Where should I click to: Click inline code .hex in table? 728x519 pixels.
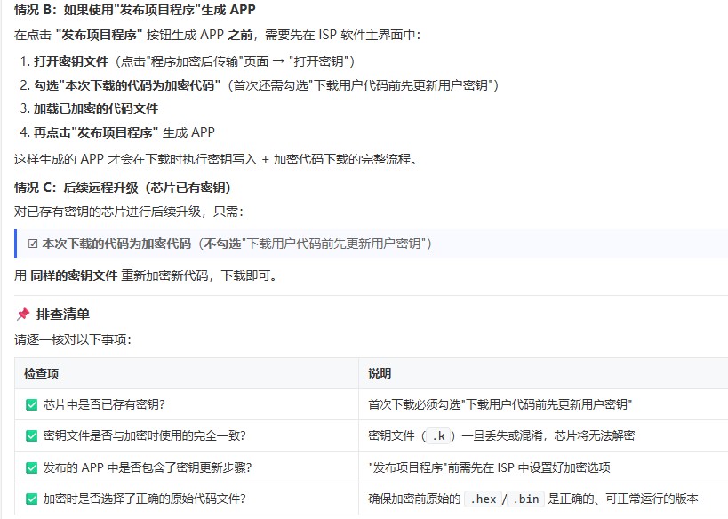(483, 499)
